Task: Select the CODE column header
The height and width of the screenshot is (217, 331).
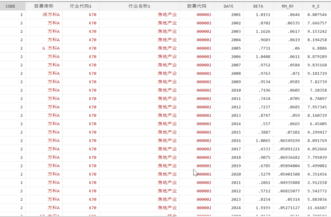Action: pyautogui.click(x=13, y=6)
